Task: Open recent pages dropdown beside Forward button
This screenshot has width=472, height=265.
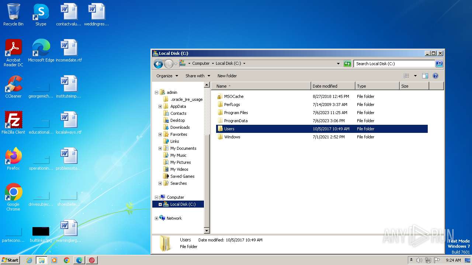Action: [176, 64]
